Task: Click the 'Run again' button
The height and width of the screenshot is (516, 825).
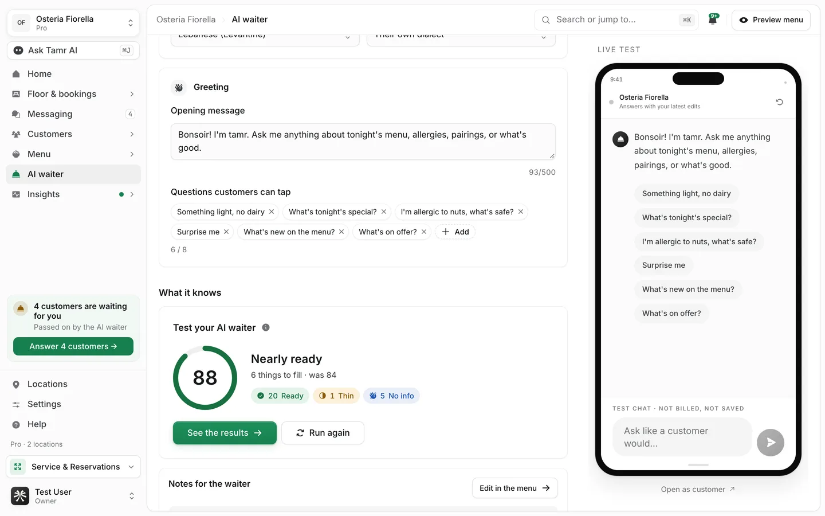Action: pyautogui.click(x=323, y=433)
